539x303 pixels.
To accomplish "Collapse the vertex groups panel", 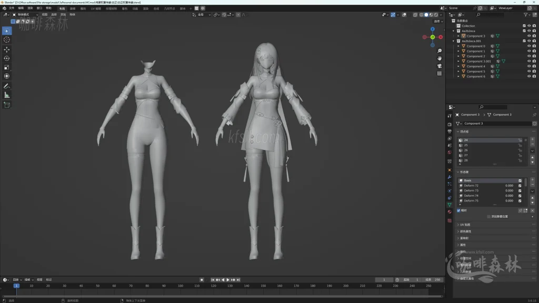I will point(458,132).
